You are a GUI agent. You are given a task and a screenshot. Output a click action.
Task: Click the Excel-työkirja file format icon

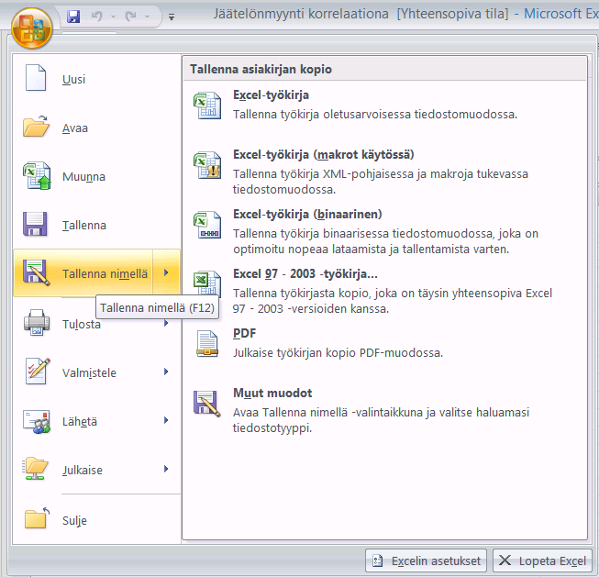click(x=207, y=105)
